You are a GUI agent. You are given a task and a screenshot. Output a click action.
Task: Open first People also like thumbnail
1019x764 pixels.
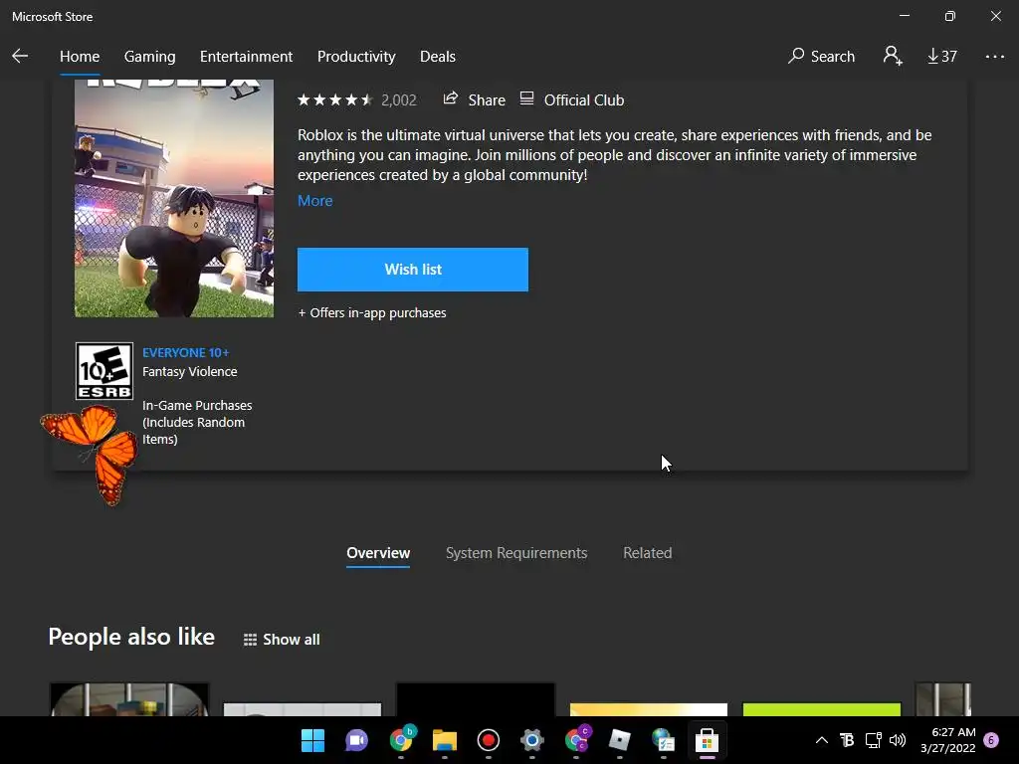pos(129,699)
